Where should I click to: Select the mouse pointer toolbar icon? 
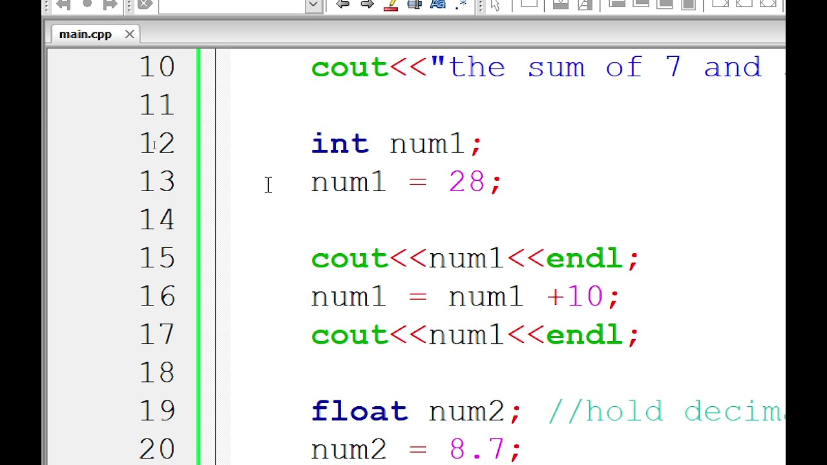[x=496, y=5]
